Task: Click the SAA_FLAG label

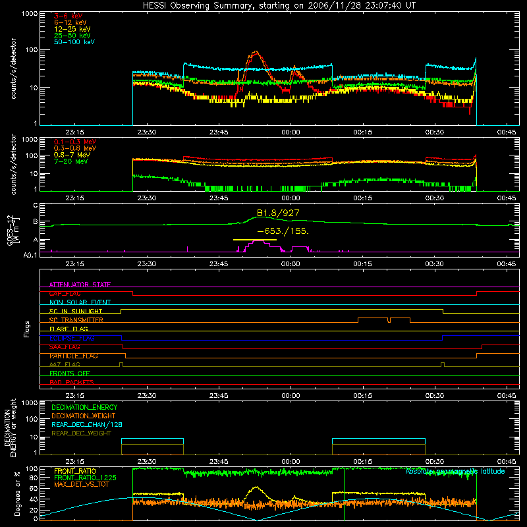Action: (65, 347)
